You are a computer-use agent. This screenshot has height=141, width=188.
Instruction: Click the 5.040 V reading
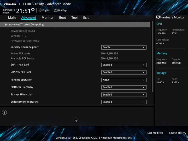[x=160, y=82]
